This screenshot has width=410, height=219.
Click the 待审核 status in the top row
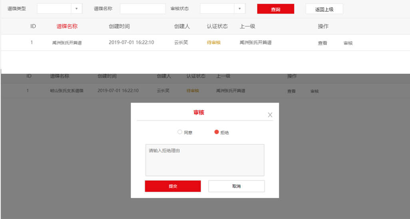coord(214,43)
